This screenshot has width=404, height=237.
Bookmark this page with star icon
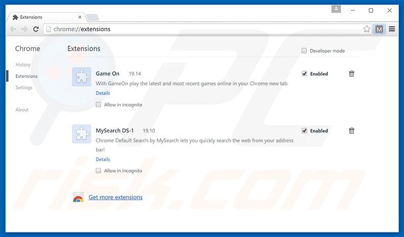[367, 29]
